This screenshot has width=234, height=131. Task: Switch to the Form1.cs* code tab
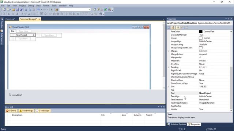pos(10,19)
